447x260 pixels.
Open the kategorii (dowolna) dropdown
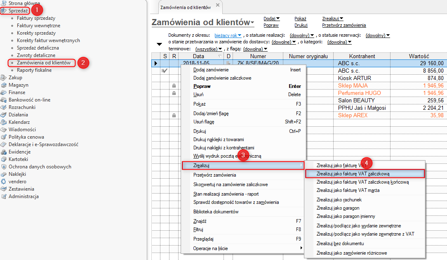pos(339,42)
